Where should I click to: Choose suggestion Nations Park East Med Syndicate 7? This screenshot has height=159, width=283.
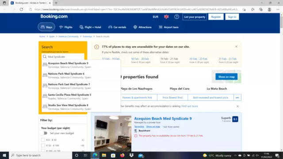pos(81,86)
